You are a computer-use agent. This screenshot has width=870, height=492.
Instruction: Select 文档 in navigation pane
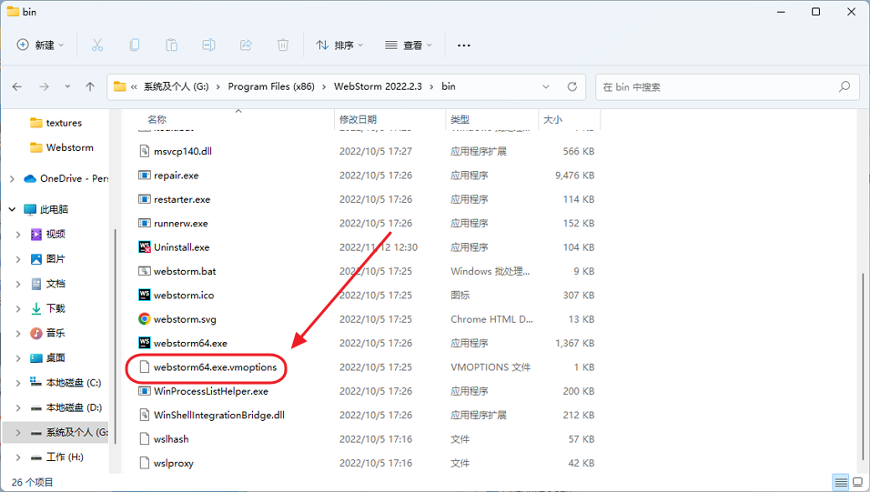tap(56, 284)
